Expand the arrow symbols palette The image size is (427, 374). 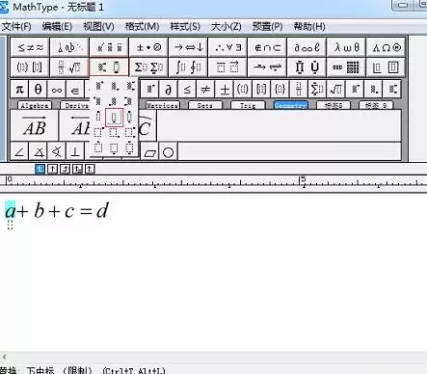pyautogui.click(x=188, y=47)
